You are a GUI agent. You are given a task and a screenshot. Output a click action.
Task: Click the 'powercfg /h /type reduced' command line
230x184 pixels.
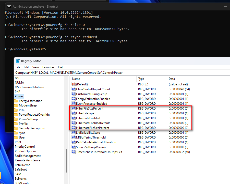(51, 37)
